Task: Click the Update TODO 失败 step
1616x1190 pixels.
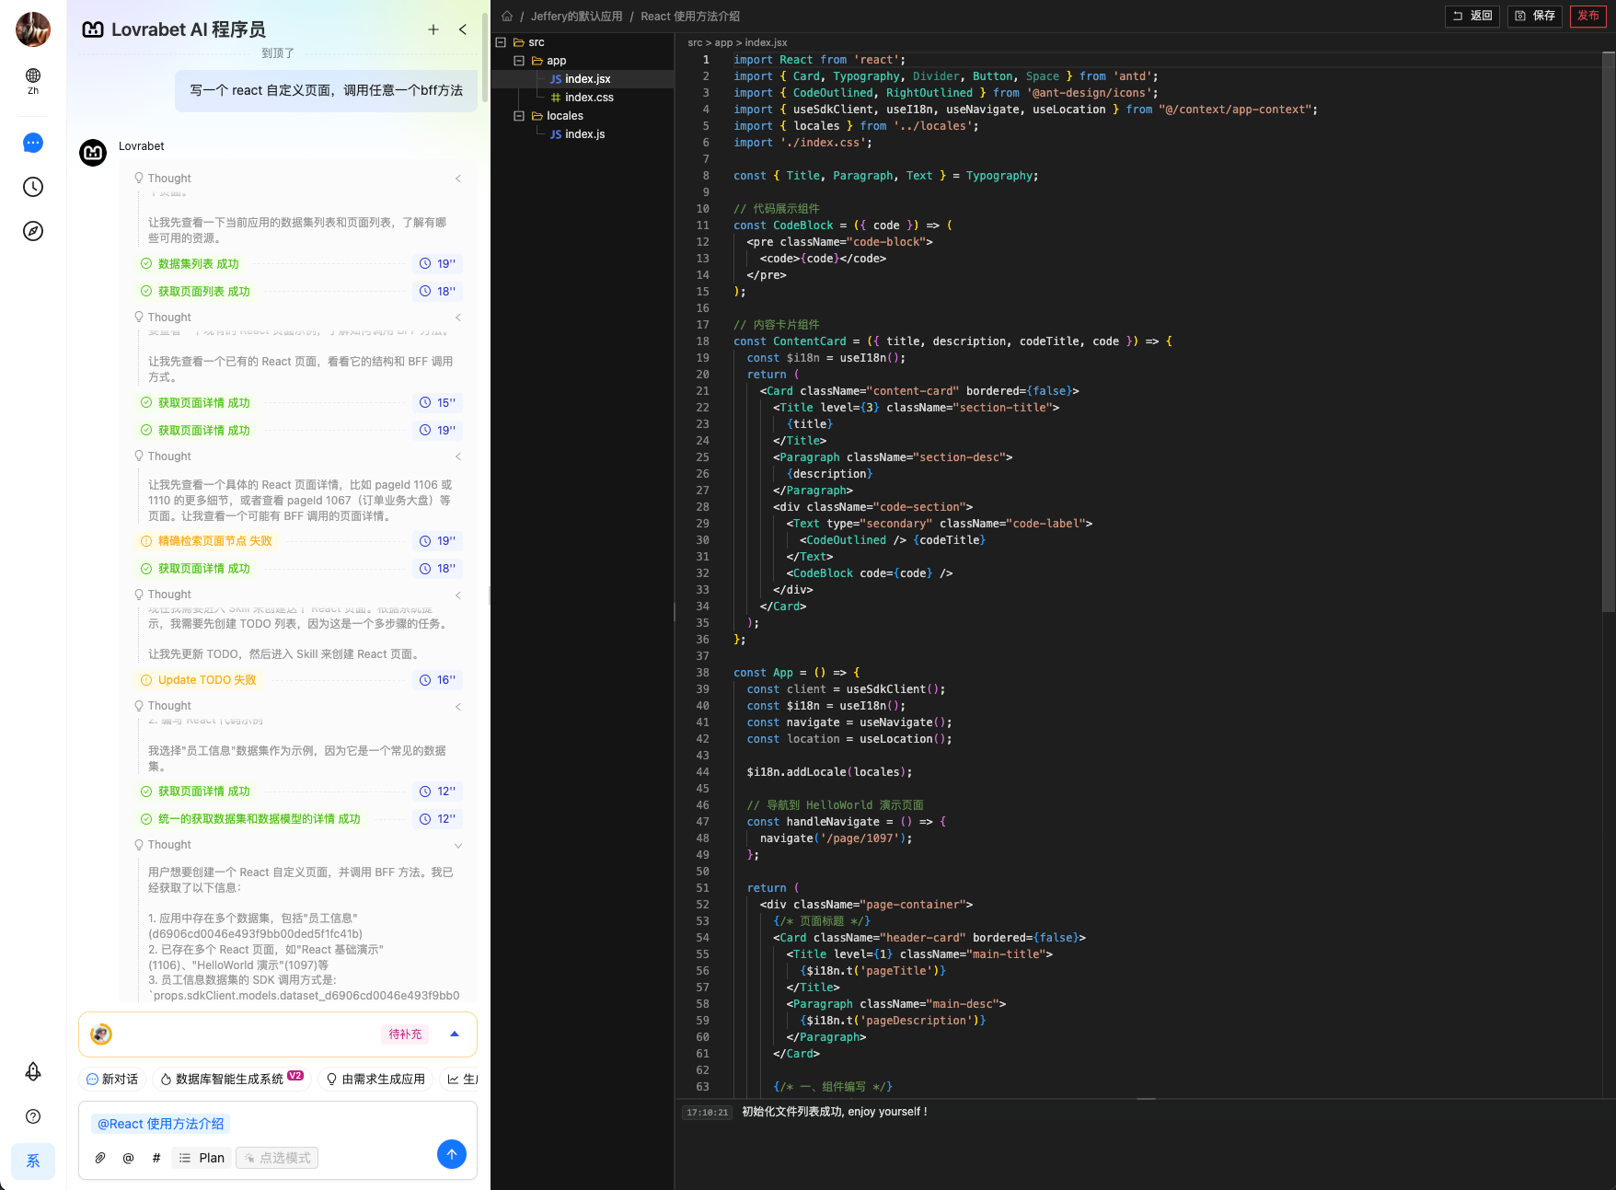Action: (198, 680)
